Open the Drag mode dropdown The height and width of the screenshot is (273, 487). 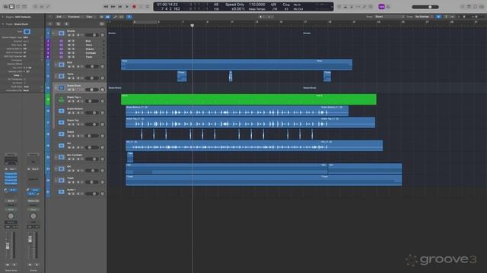pos(424,17)
